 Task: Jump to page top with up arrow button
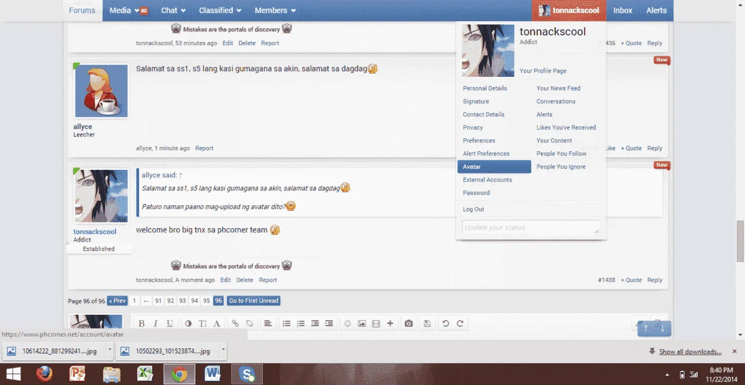click(646, 328)
